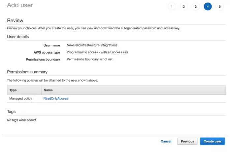Advance to step 5 circle

click(219, 7)
